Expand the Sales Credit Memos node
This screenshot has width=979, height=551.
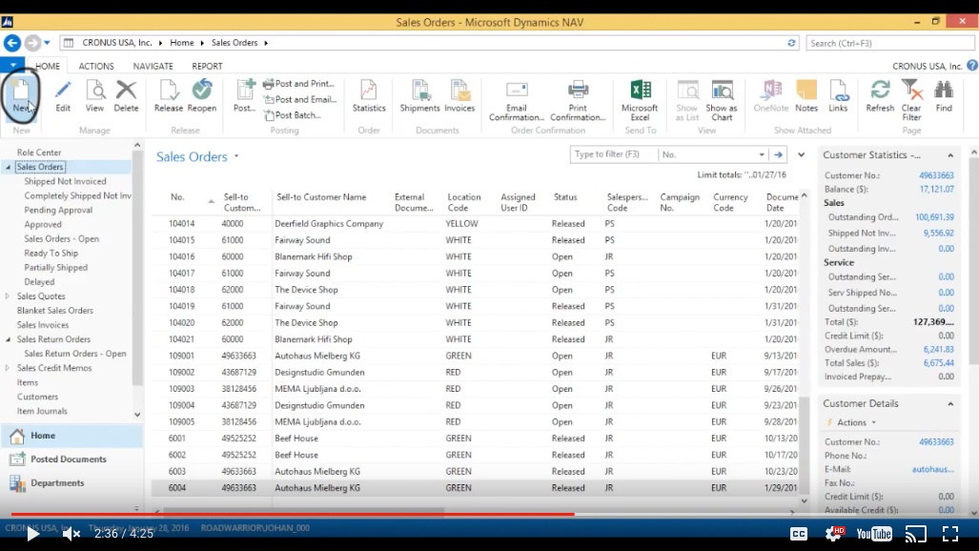click(x=8, y=368)
